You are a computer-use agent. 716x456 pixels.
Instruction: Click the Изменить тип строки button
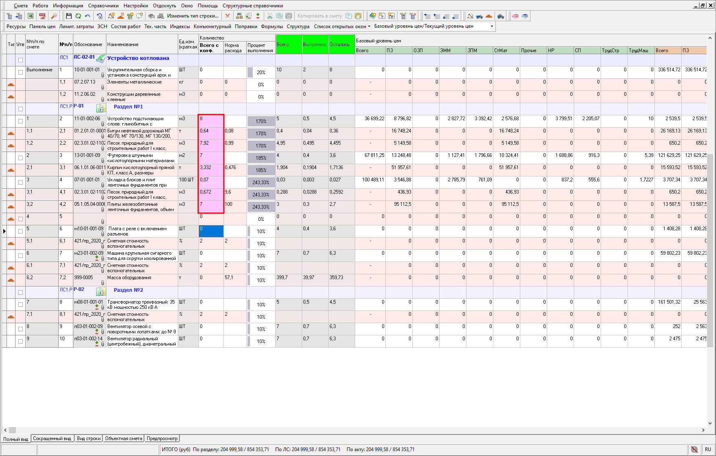pyautogui.click(x=192, y=16)
